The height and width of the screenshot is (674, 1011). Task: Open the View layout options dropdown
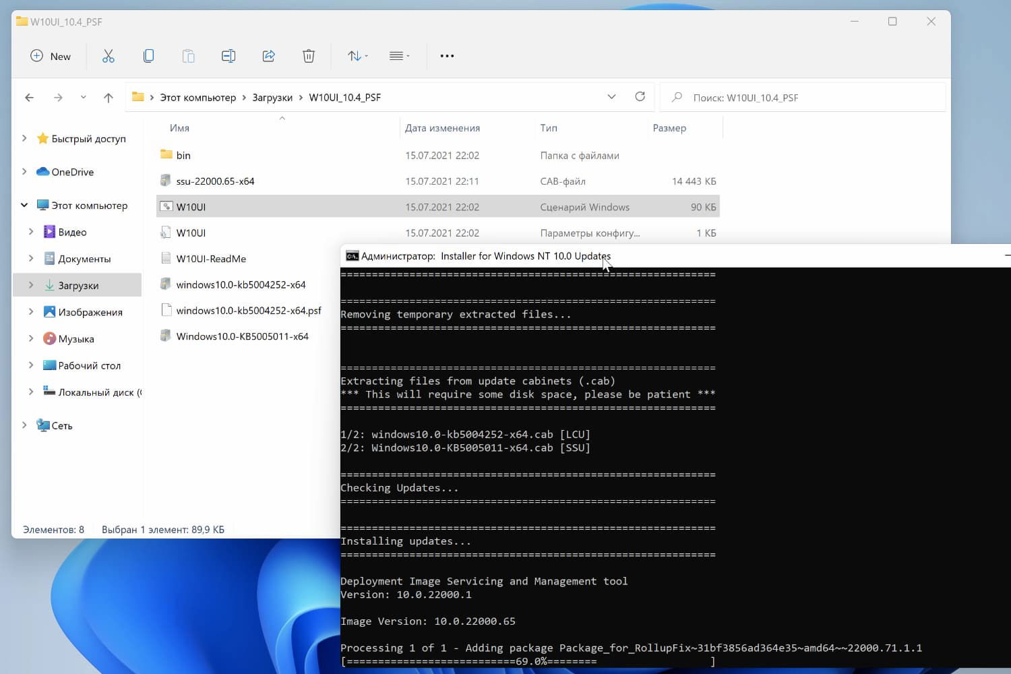click(399, 57)
